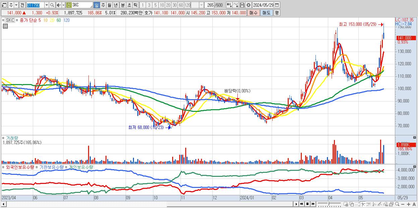Viewport: 418px width, 208px height.
Task: Select 3 interval button
Action: coord(149,5)
